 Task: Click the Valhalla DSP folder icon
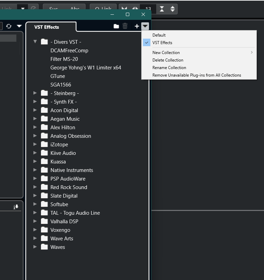44,221
